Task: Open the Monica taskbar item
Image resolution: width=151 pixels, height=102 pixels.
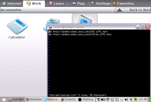Action: tap(85, 99)
